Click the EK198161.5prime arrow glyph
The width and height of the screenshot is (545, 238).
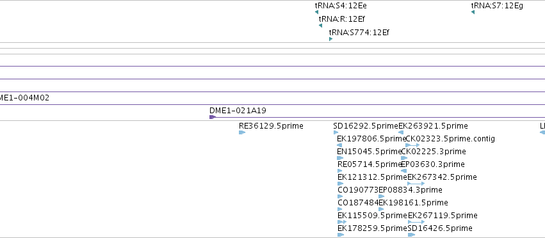coord(381,209)
